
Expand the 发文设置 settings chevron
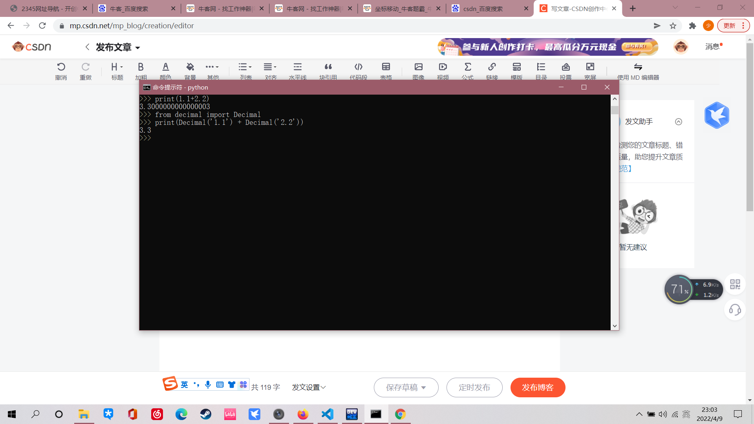pyautogui.click(x=323, y=387)
